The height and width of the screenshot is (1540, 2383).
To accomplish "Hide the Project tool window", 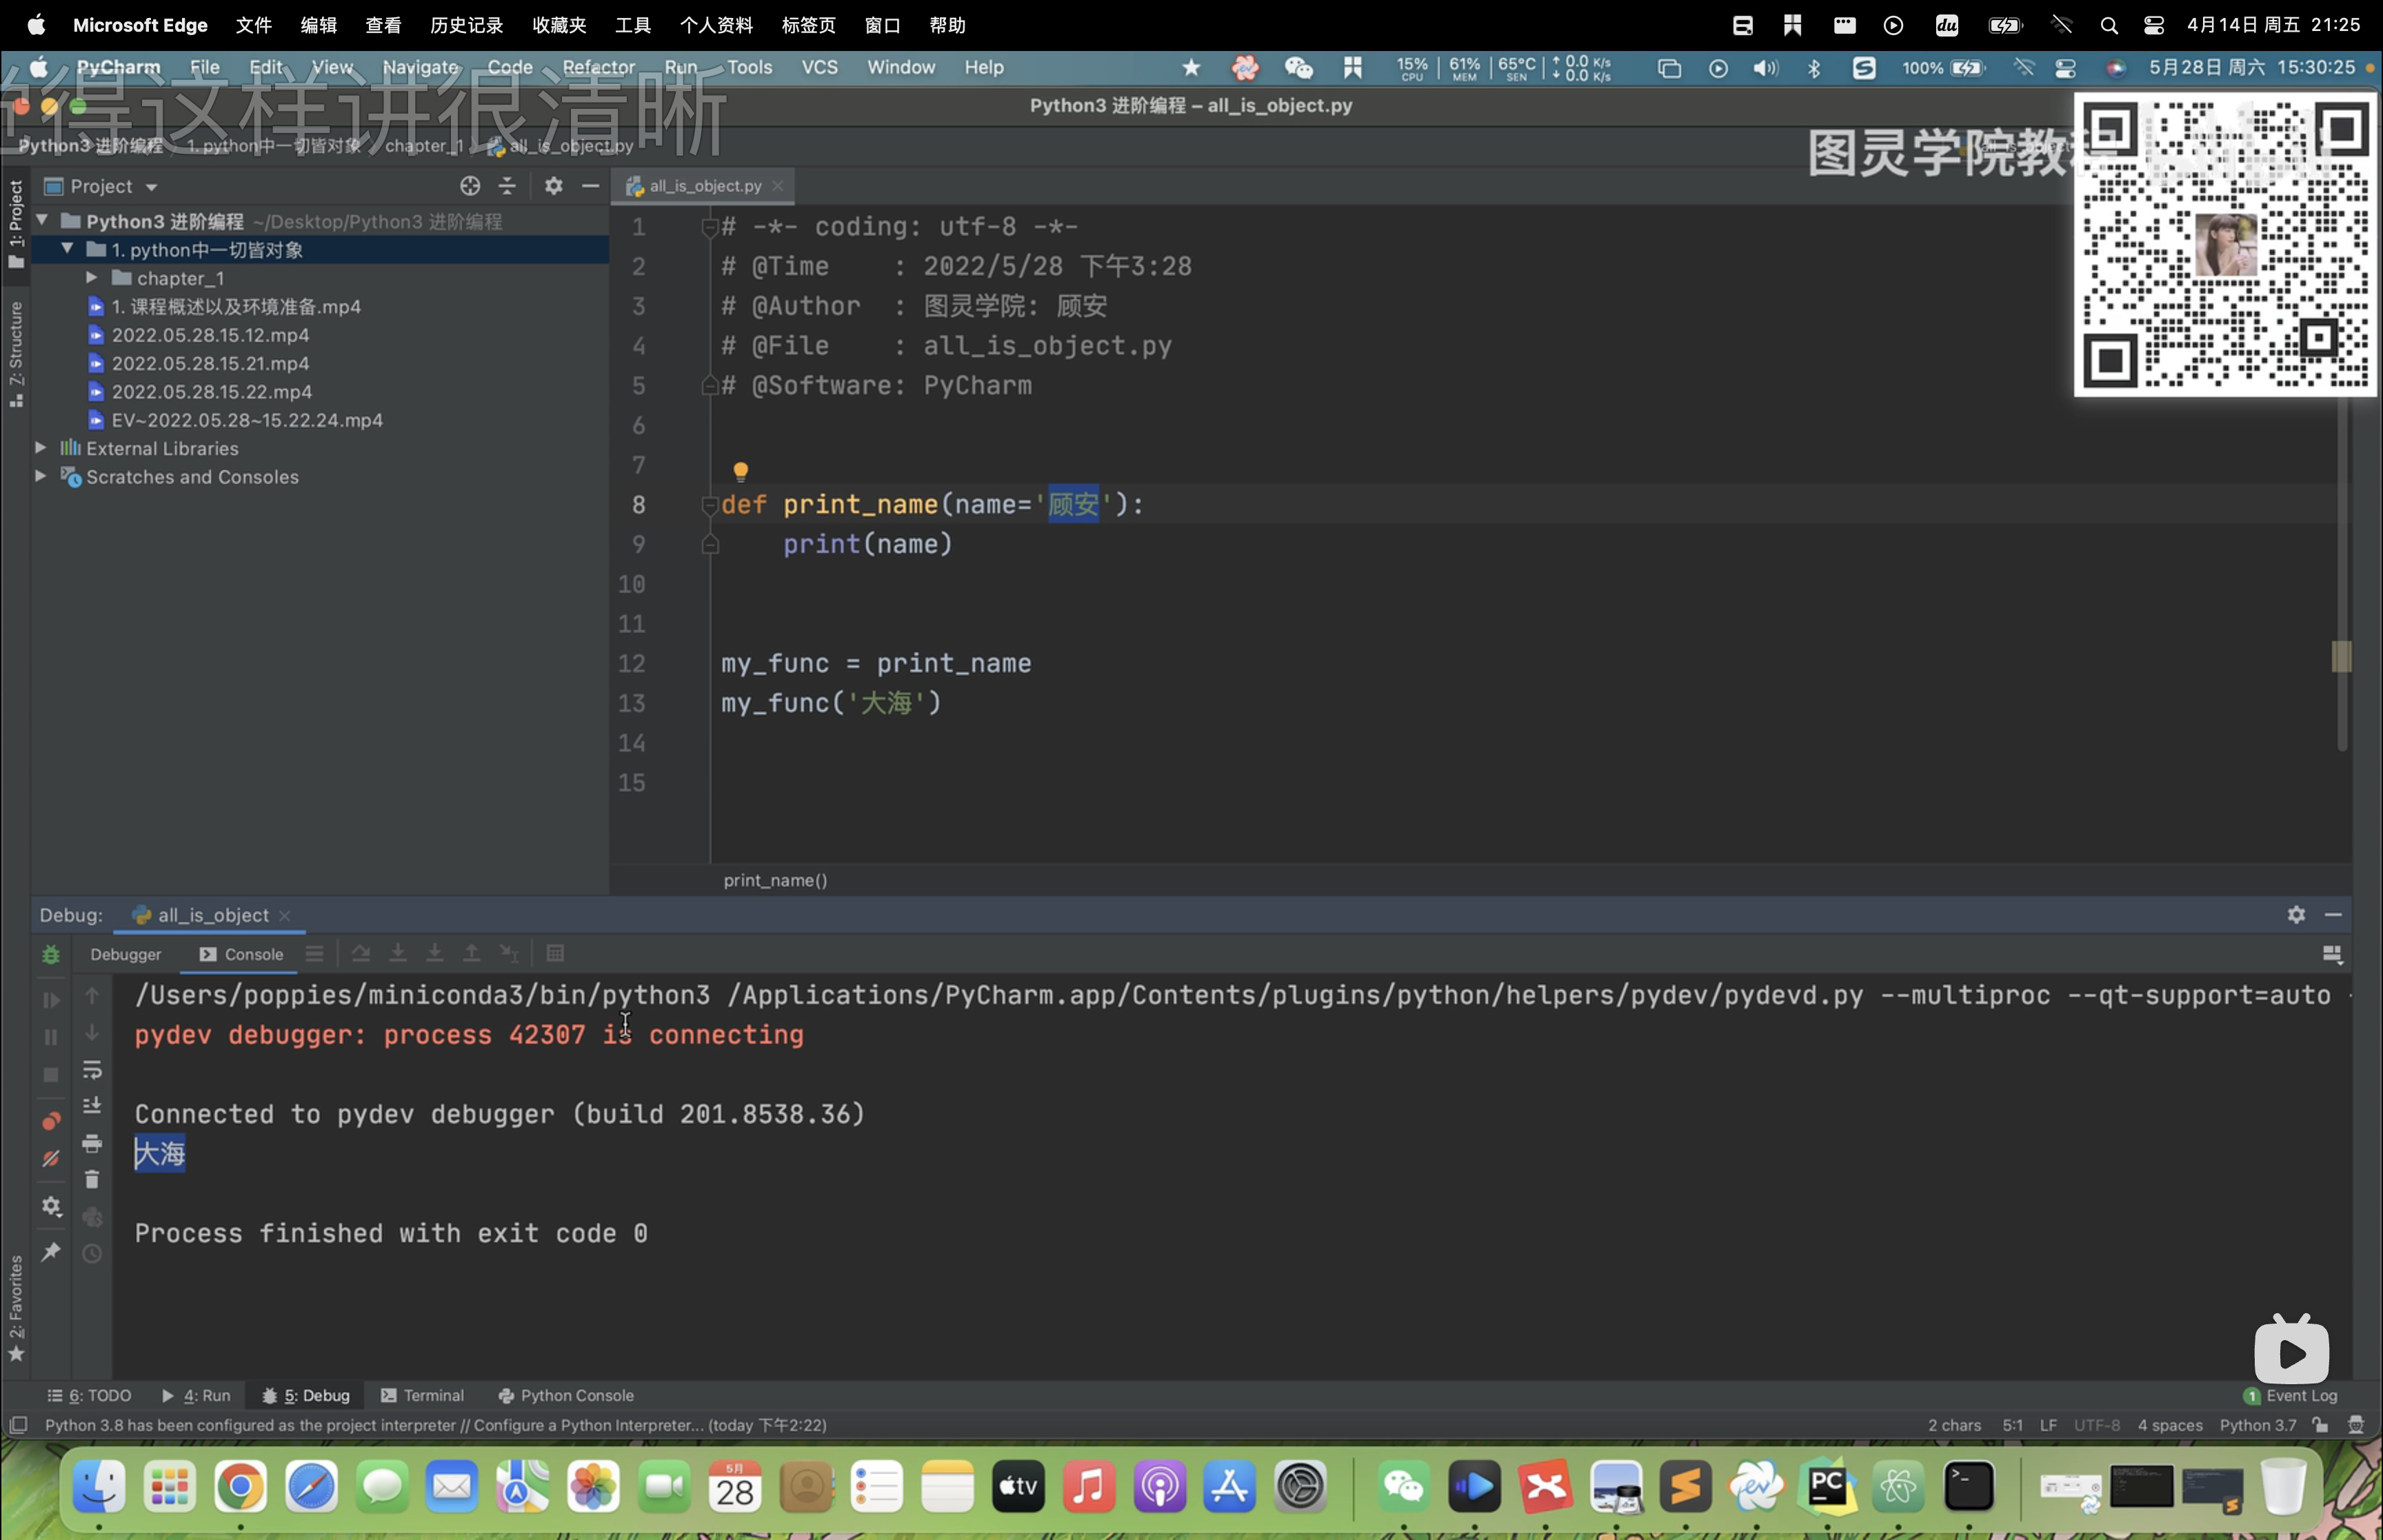I will [591, 186].
